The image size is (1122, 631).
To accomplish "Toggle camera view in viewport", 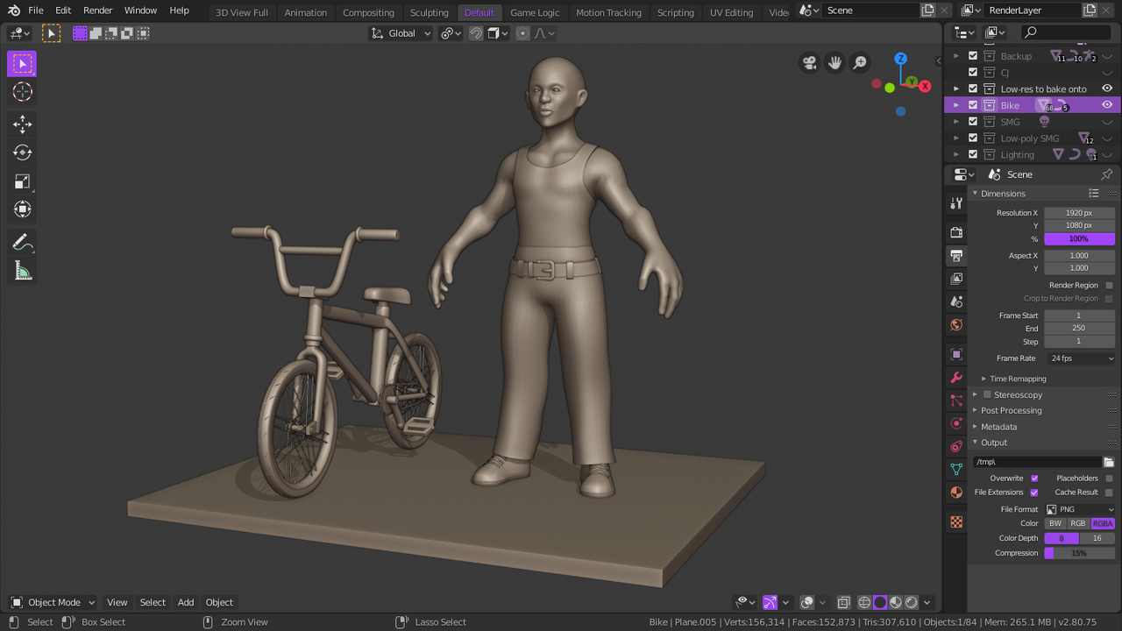I will pyautogui.click(x=810, y=62).
